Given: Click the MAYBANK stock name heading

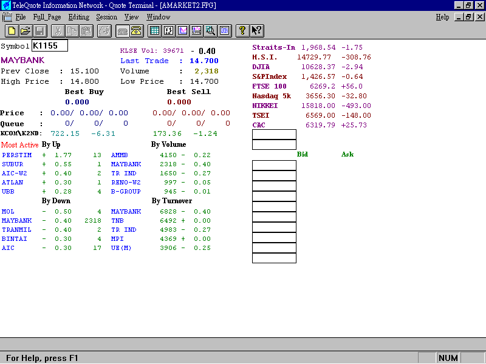Looking at the screenshot, I should 22,60.
